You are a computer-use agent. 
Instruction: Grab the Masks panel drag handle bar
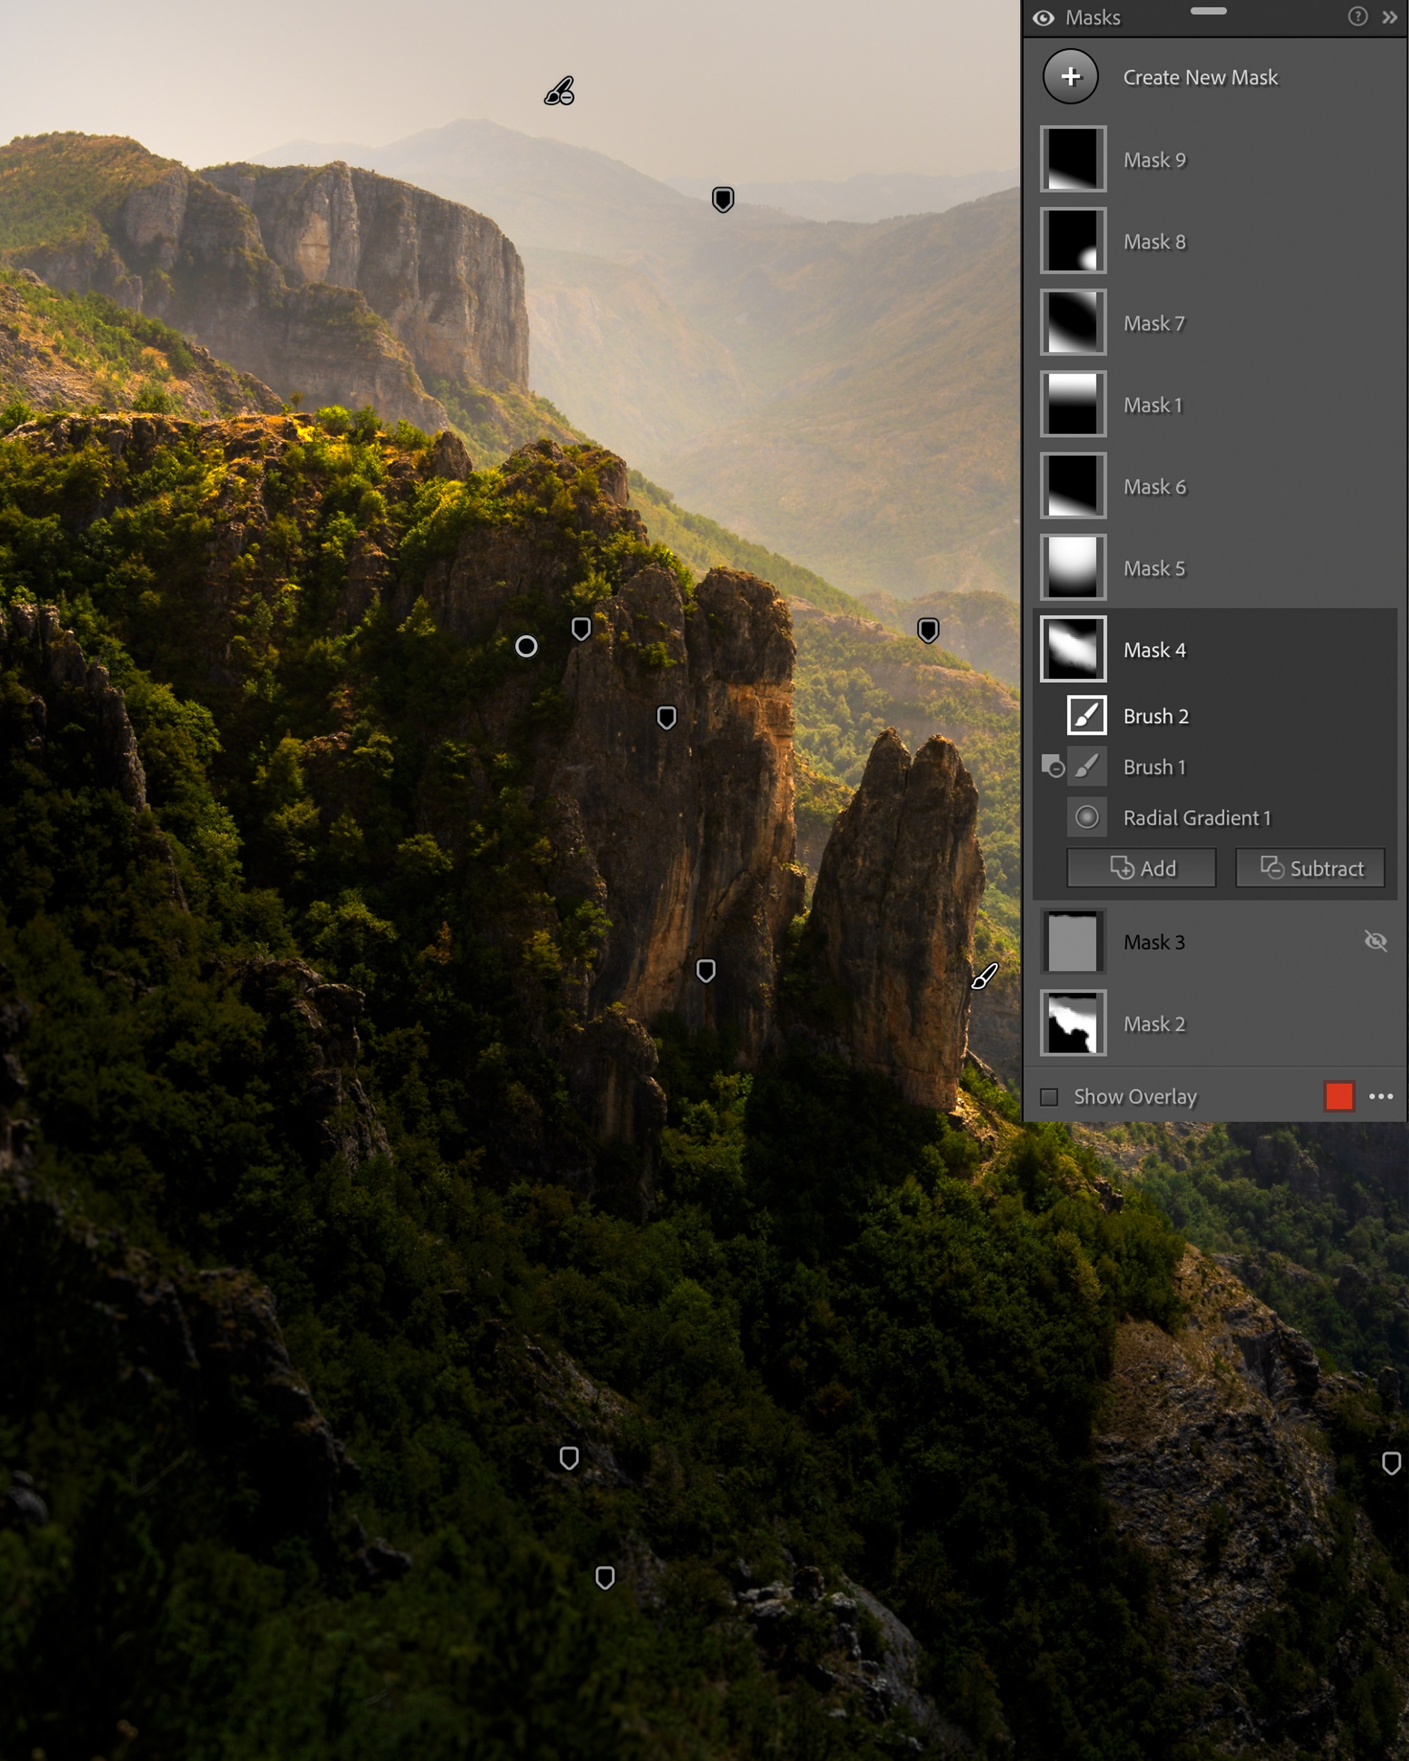[1209, 12]
